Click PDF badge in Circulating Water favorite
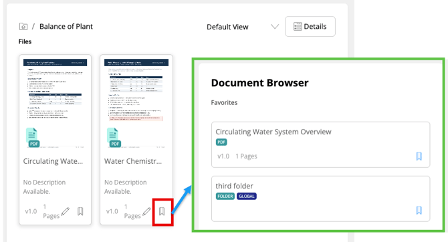The height and width of the screenshot is (242, 448). point(221,142)
